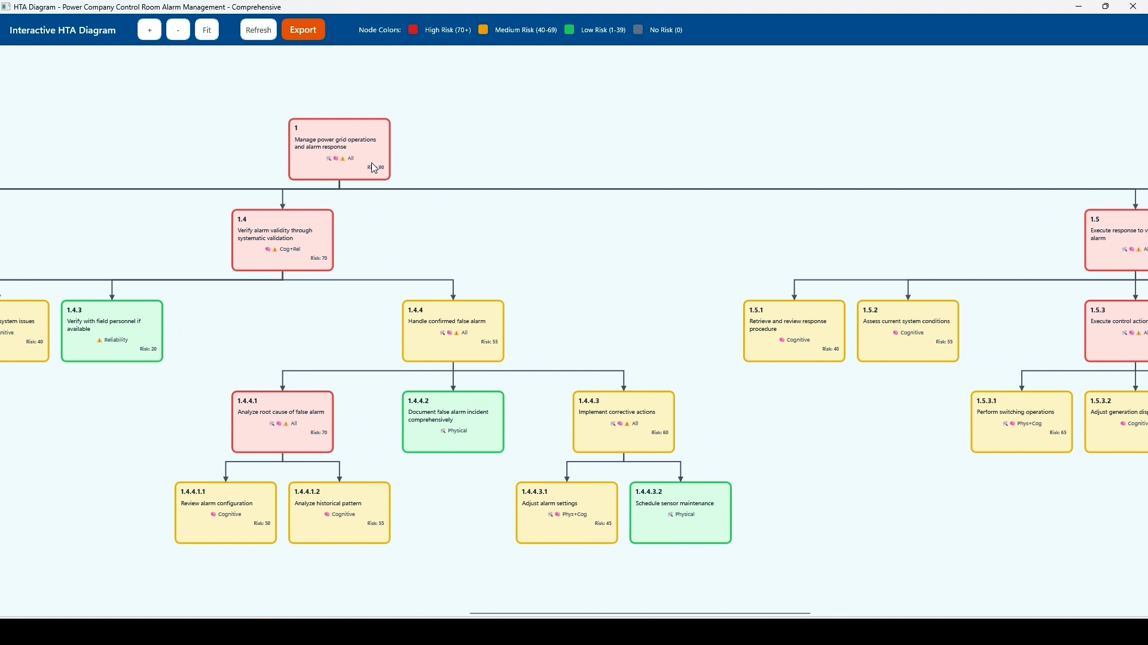Click the zoom out minus button
1148x645 pixels.
point(178,30)
